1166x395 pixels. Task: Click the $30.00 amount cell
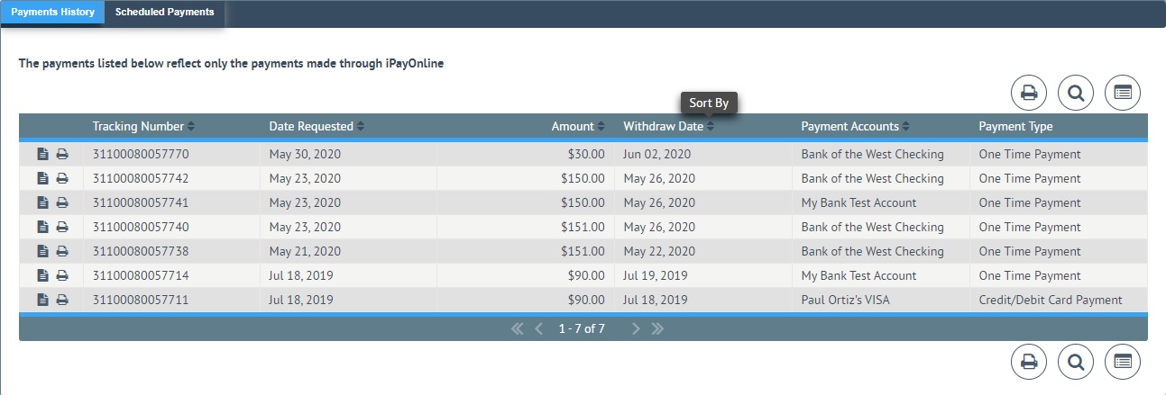586,154
